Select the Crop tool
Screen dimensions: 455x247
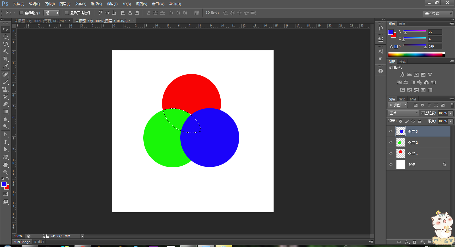[x=5, y=59]
